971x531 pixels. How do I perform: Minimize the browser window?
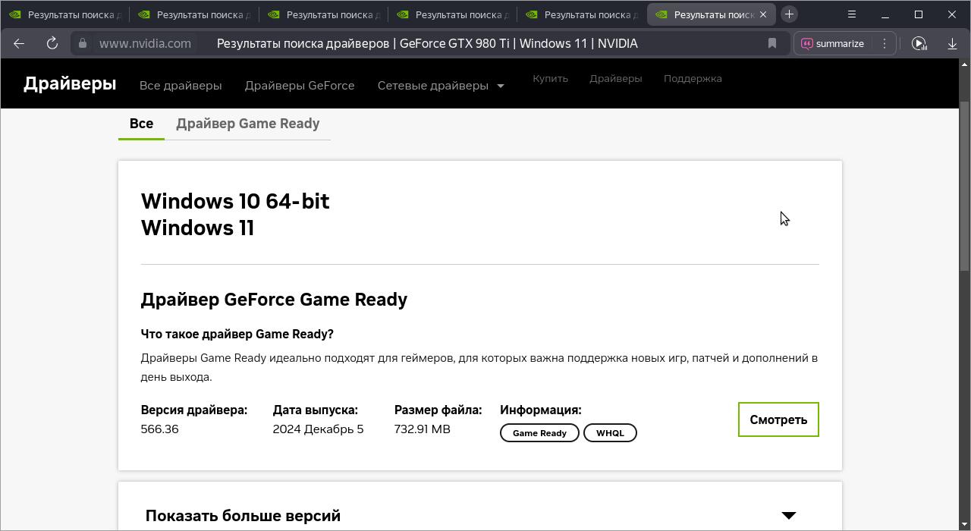click(x=885, y=14)
